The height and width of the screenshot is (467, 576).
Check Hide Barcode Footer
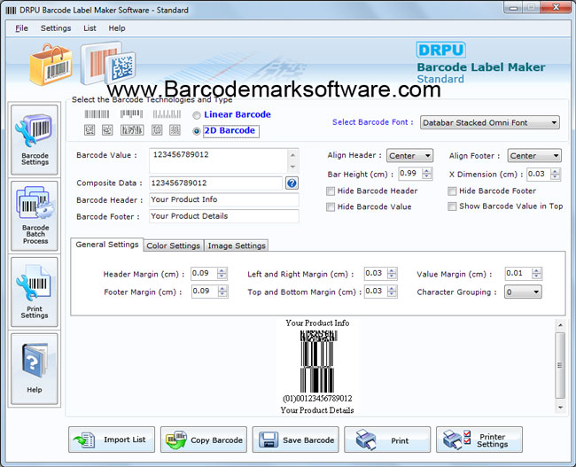point(452,191)
